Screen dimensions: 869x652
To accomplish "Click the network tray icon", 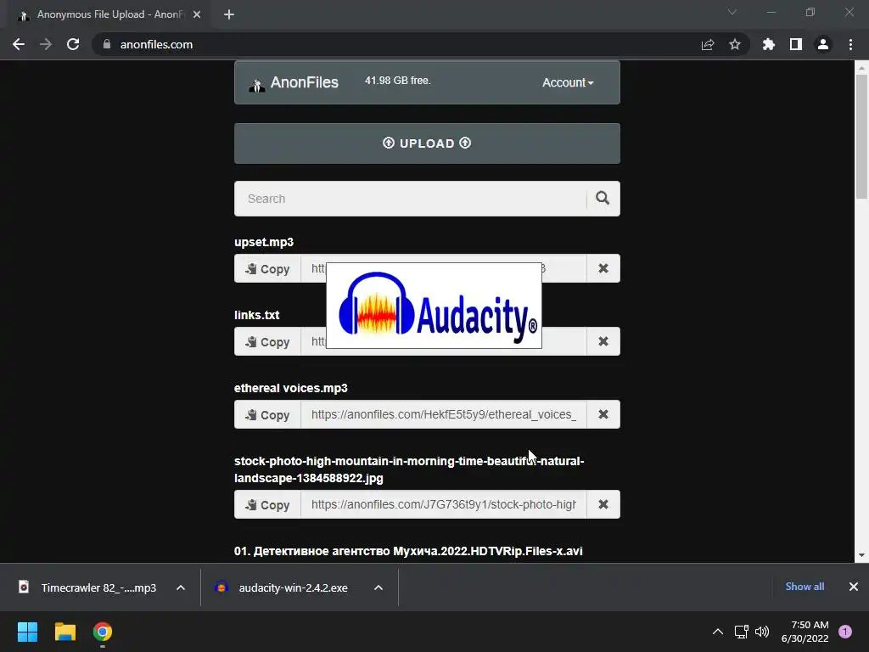I will (741, 632).
